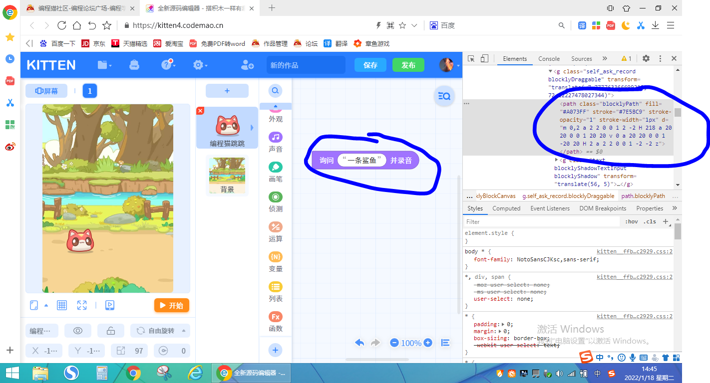Collapse the self_ask_record g element node

coord(551,71)
